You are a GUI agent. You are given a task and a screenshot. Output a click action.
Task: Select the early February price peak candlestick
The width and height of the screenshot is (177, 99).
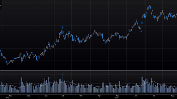[x=62, y=28]
